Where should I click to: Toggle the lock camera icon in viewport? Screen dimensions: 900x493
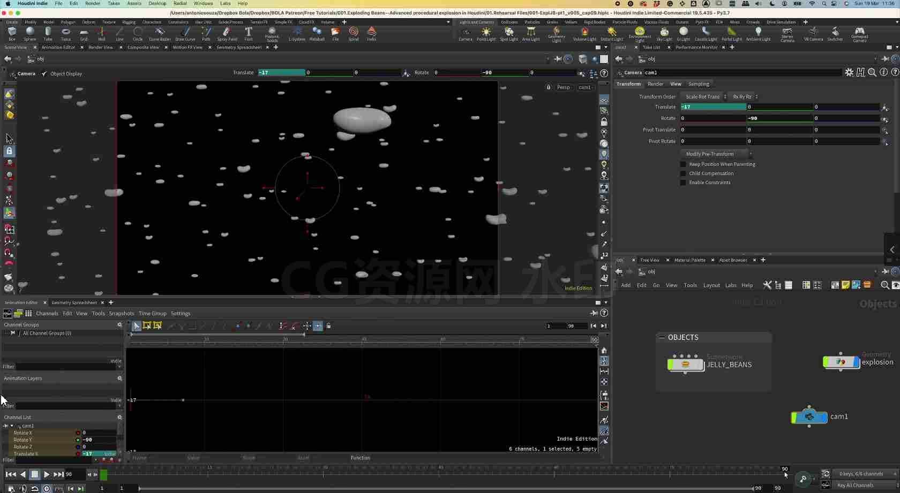click(x=549, y=87)
